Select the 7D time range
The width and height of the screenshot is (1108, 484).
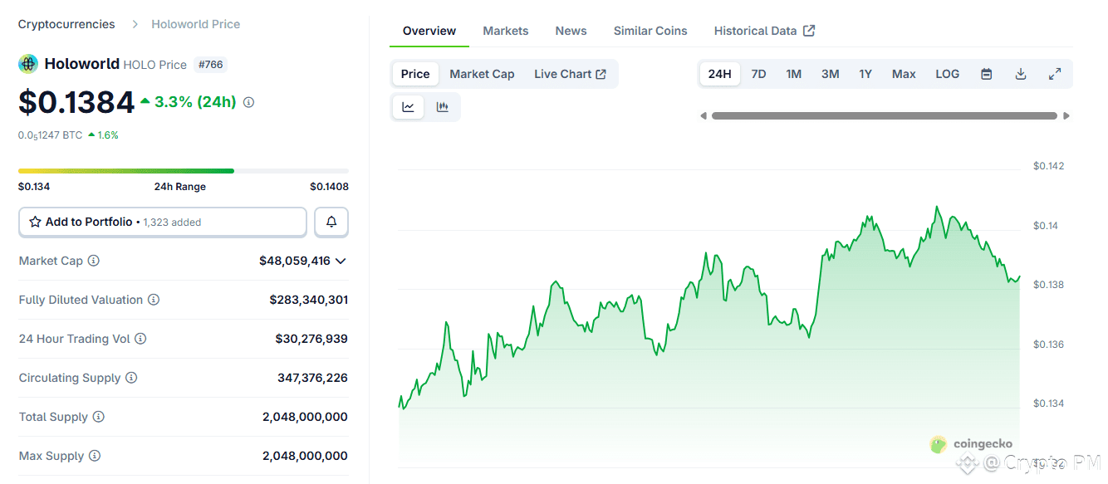[758, 74]
